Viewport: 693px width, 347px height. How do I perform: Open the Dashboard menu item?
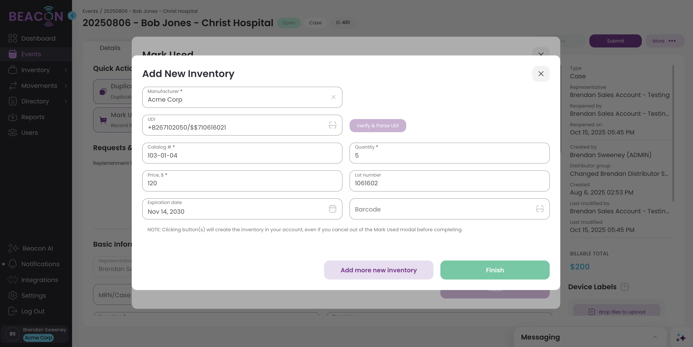(x=38, y=38)
